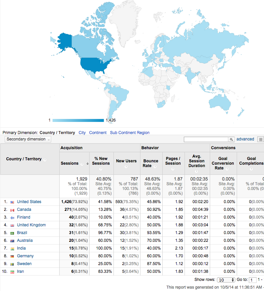The width and height of the screenshot is (264, 291).
Task: Click the map legend gradient bar
Action: 78,121
